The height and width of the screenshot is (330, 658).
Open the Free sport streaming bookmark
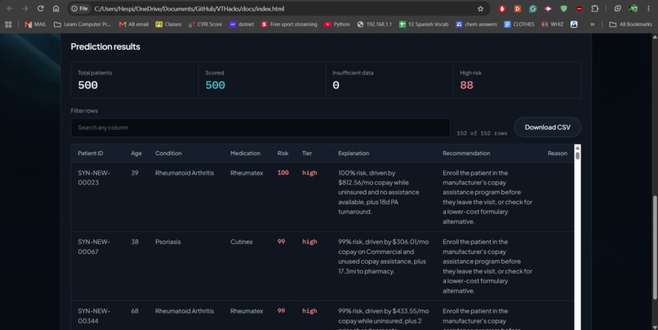[x=289, y=25]
